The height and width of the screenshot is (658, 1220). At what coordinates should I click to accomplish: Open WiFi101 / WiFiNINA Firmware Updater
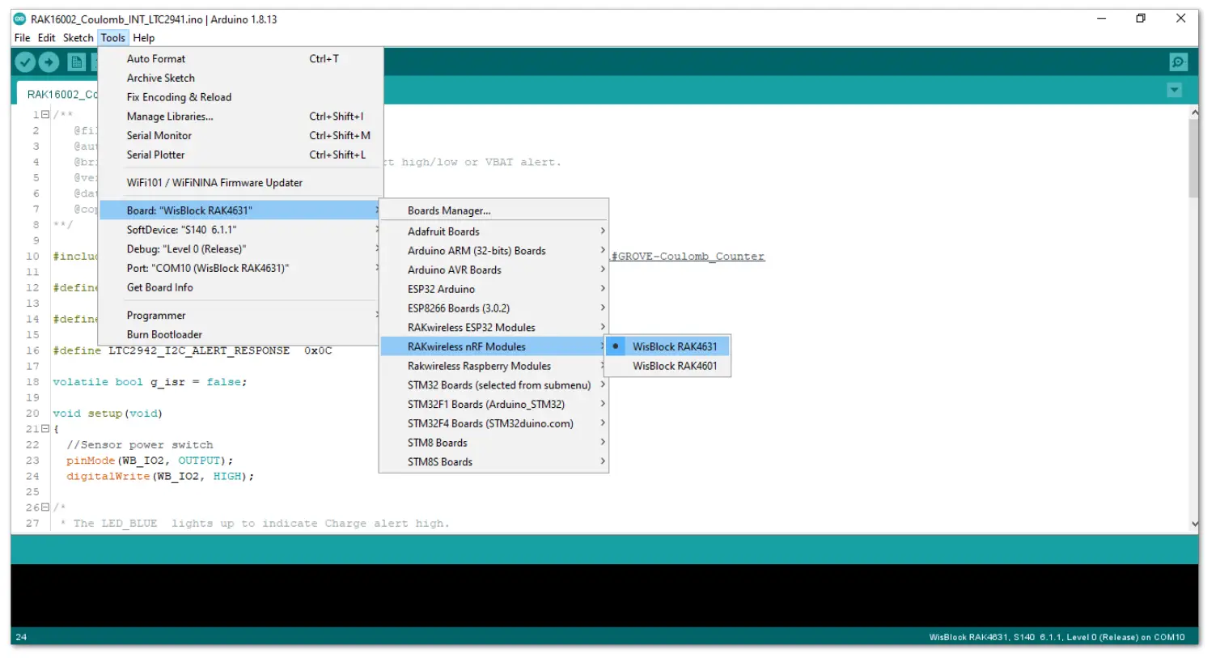[240, 183]
